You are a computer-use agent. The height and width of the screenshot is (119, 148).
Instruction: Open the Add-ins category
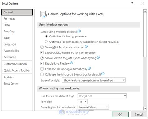(17, 77)
